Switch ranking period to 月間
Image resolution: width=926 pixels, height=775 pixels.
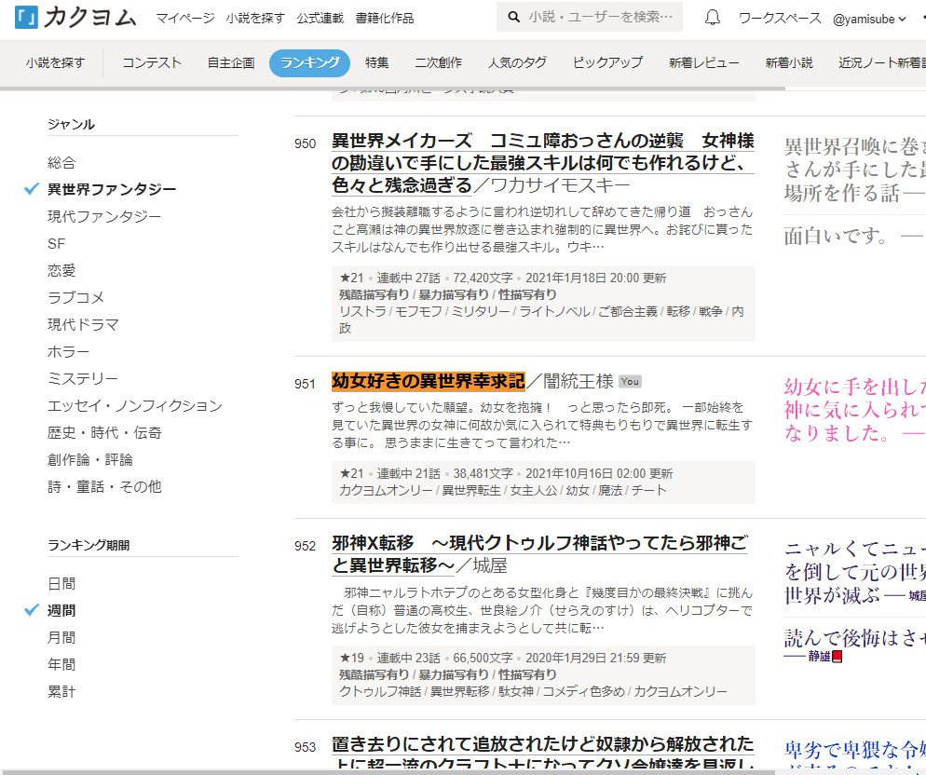[61, 637]
